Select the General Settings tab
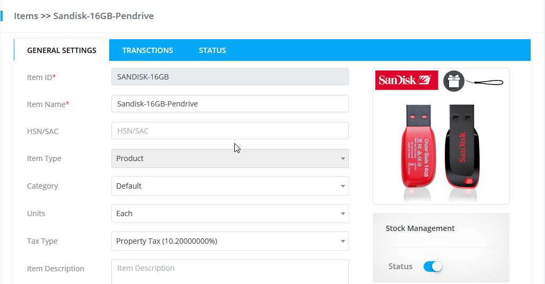545x284 pixels. coord(61,50)
